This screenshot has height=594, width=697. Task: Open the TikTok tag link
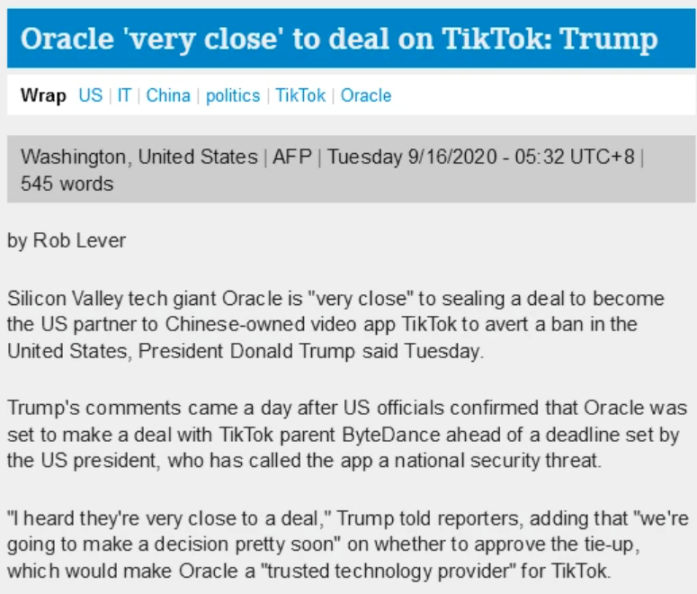coord(300,95)
